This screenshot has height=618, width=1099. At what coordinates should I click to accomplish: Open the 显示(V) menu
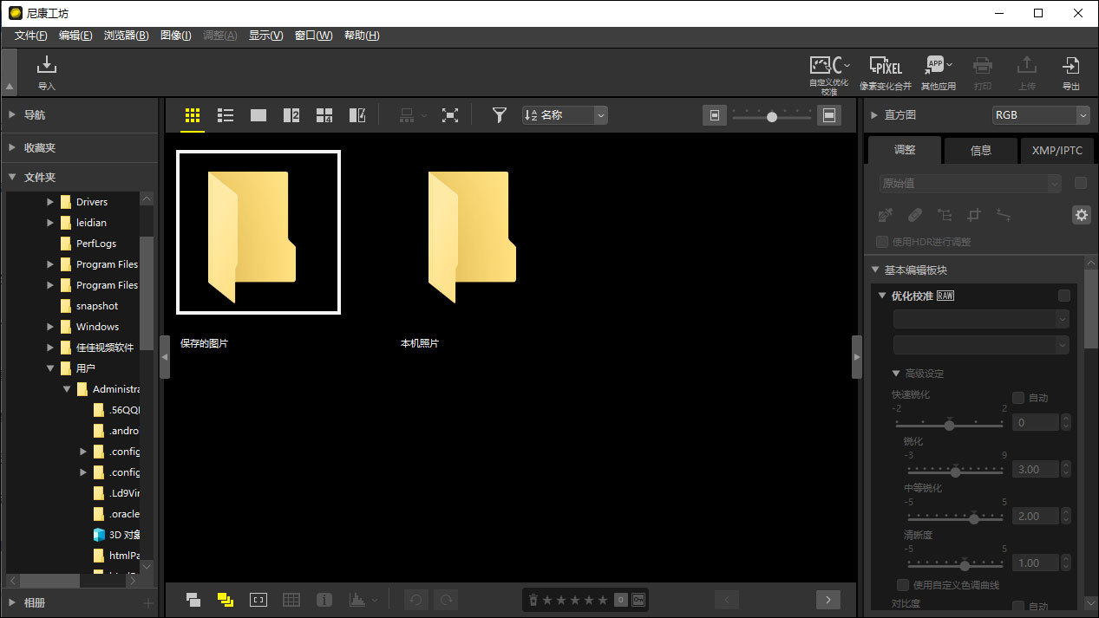coord(265,36)
